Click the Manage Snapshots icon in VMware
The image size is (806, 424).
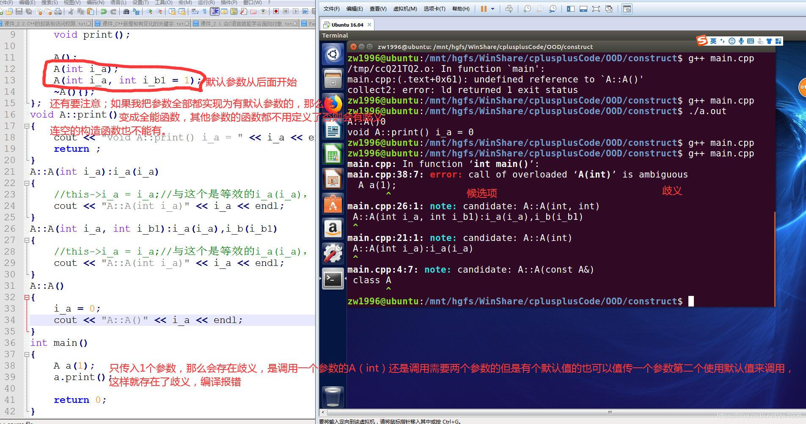pyautogui.click(x=553, y=8)
